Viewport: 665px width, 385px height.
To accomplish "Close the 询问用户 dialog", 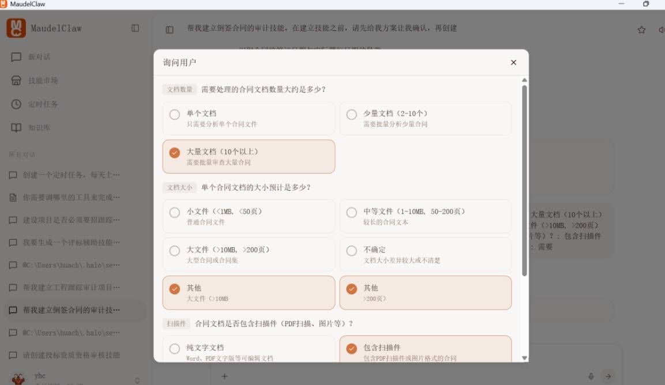I will click(x=513, y=63).
